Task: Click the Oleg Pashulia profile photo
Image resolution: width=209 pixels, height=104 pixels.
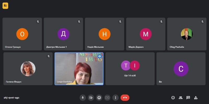Action: pos(187,34)
